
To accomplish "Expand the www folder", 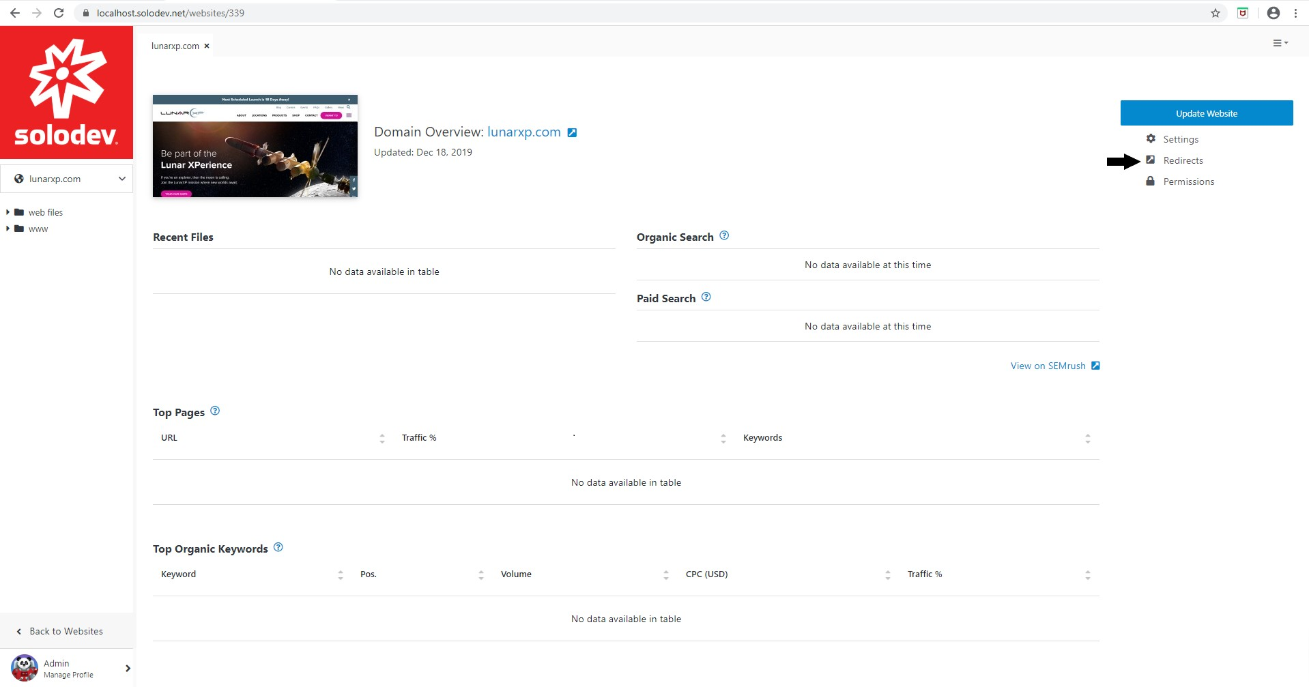I will coord(8,229).
